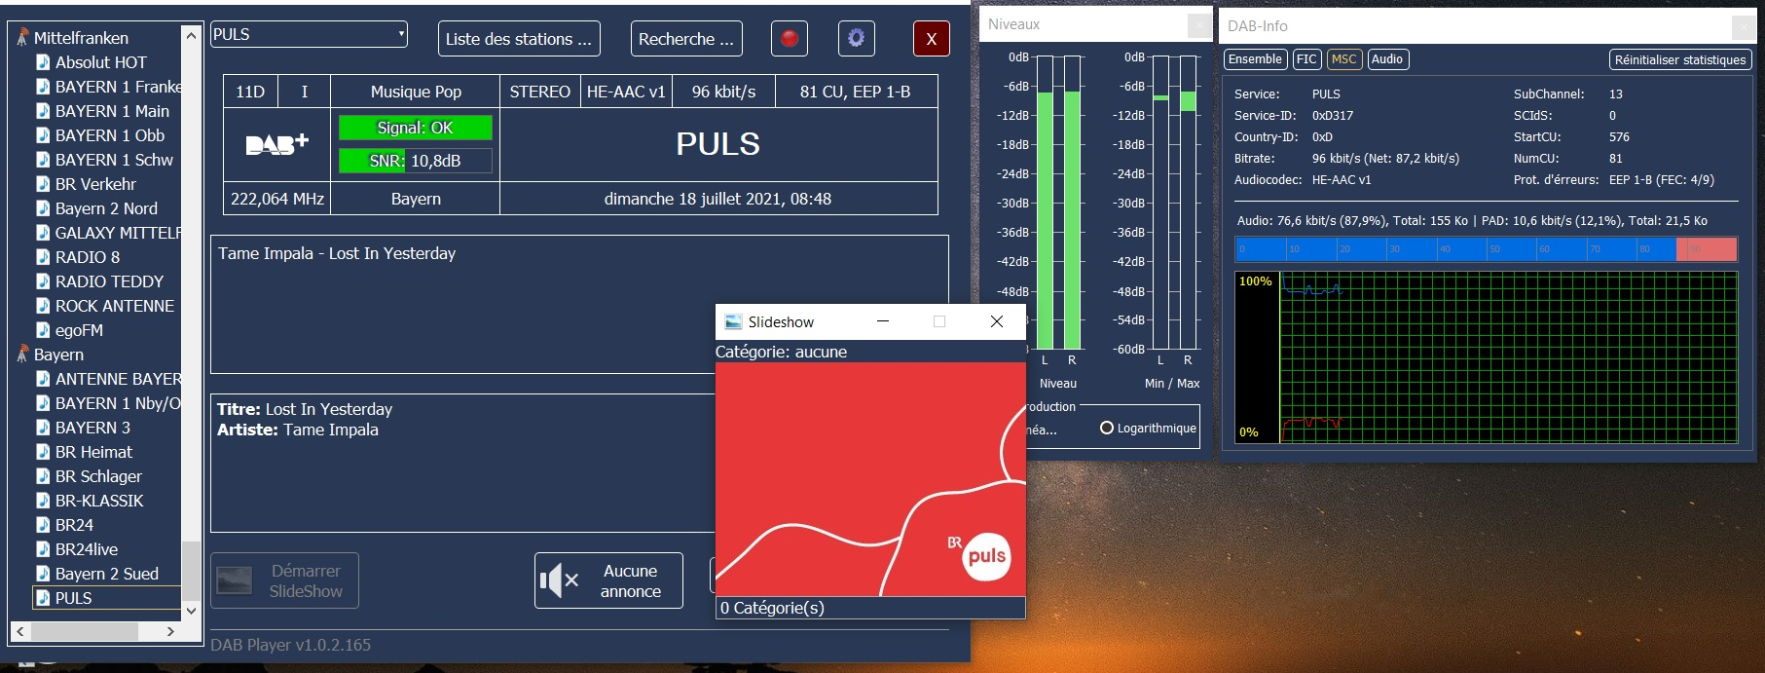Click the 222,064 MHz frequency cell
Screen dimensions: 1765x673
(x=277, y=199)
